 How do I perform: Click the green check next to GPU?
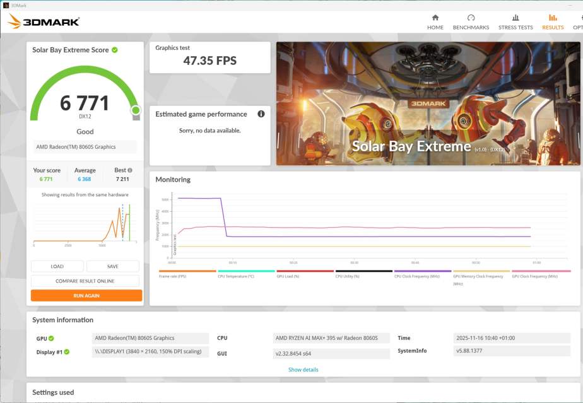[52, 339]
